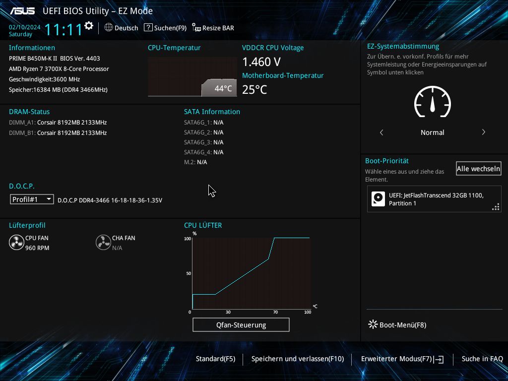Click the EZ system tuning gauge icon
Viewport: 508px width, 381px height.
[x=433, y=102]
